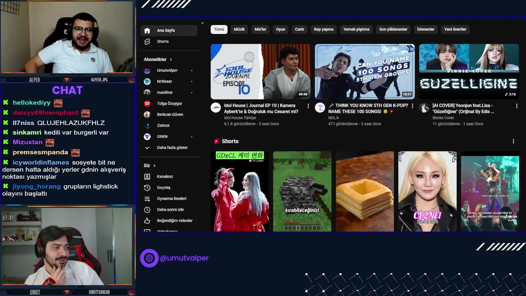The width and height of the screenshot is (526, 296).
Task: Click the Instagram icon on UMUT webcam bar
Action: coord(131,292)
